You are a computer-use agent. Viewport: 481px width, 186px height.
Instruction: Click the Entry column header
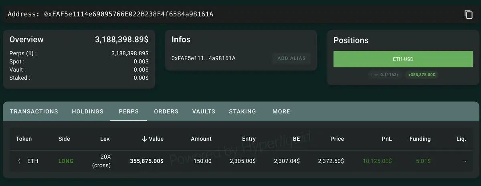click(249, 139)
